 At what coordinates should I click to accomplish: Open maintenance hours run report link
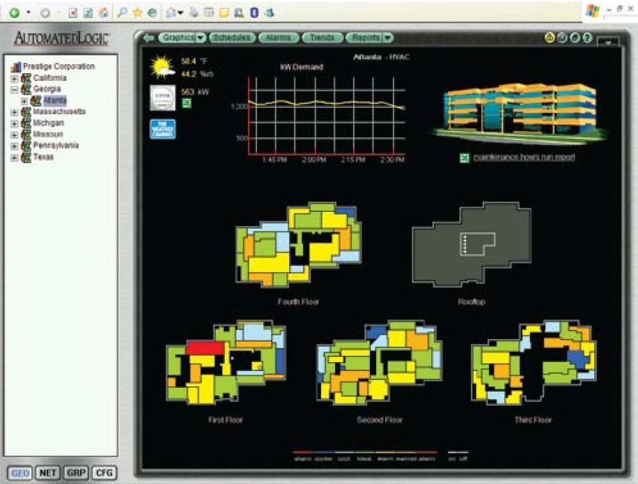524,157
